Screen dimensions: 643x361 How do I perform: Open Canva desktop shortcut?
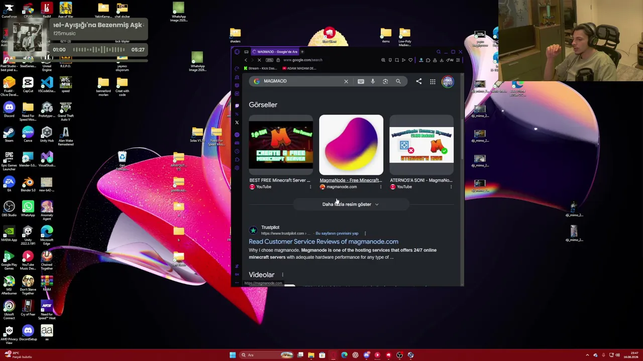click(x=28, y=134)
